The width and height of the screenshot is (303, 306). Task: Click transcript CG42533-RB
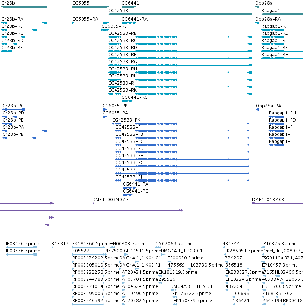pyautogui.click(x=122, y=33)
